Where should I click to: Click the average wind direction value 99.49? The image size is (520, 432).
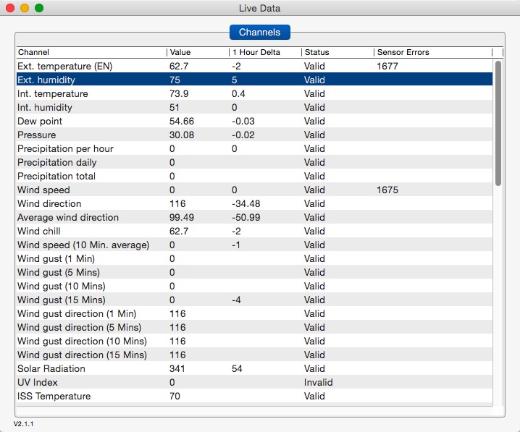click(182, 217)
